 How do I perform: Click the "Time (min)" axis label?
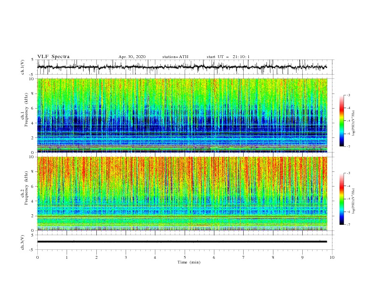pos(189,262)
